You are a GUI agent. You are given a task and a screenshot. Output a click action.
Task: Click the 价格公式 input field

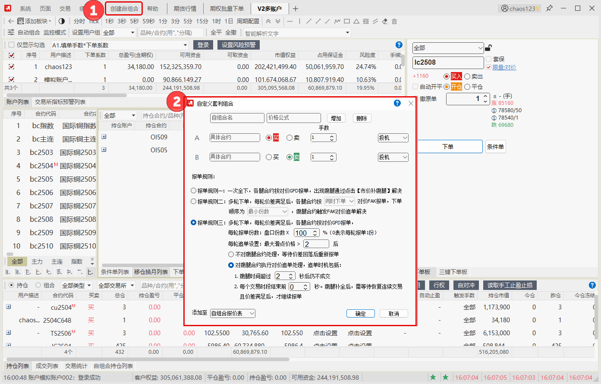pos(294,118)
